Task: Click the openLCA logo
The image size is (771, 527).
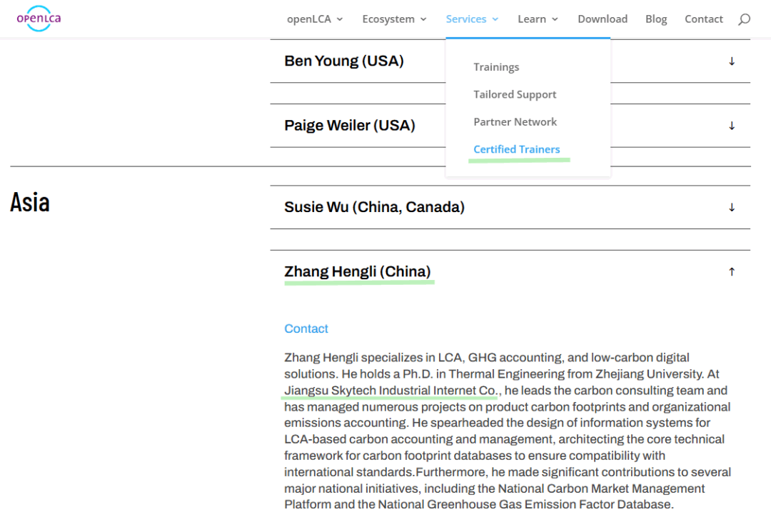Action: click(39, 19)
